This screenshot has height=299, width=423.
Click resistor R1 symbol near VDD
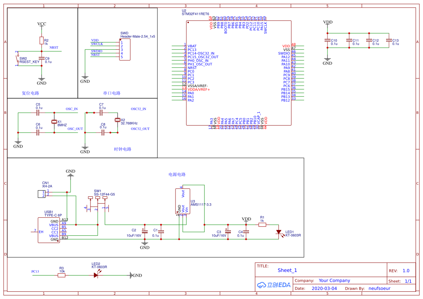tap(262, 225)
